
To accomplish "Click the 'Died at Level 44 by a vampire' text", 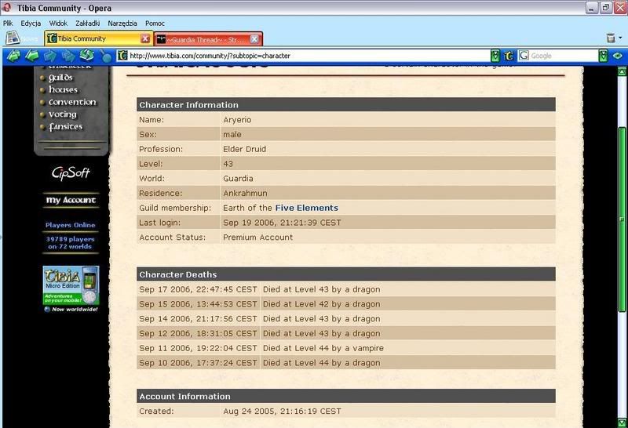I will [323, 348].
